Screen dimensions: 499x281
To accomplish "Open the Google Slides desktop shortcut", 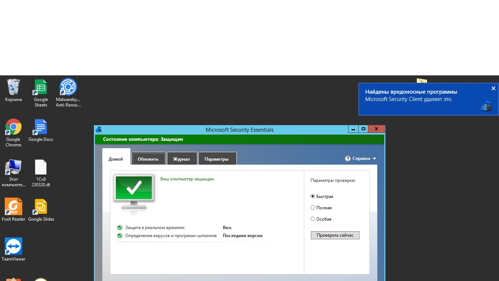I will [41, 210].
